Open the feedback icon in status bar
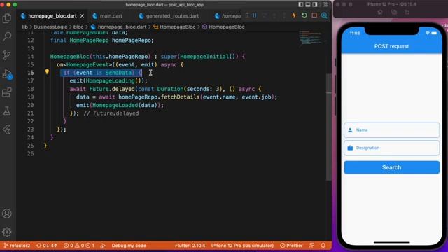This screenshot has height=252, width=448. pos(311,246)
